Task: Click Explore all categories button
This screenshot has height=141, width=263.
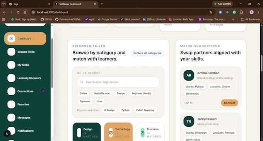Action: point(147,53)
